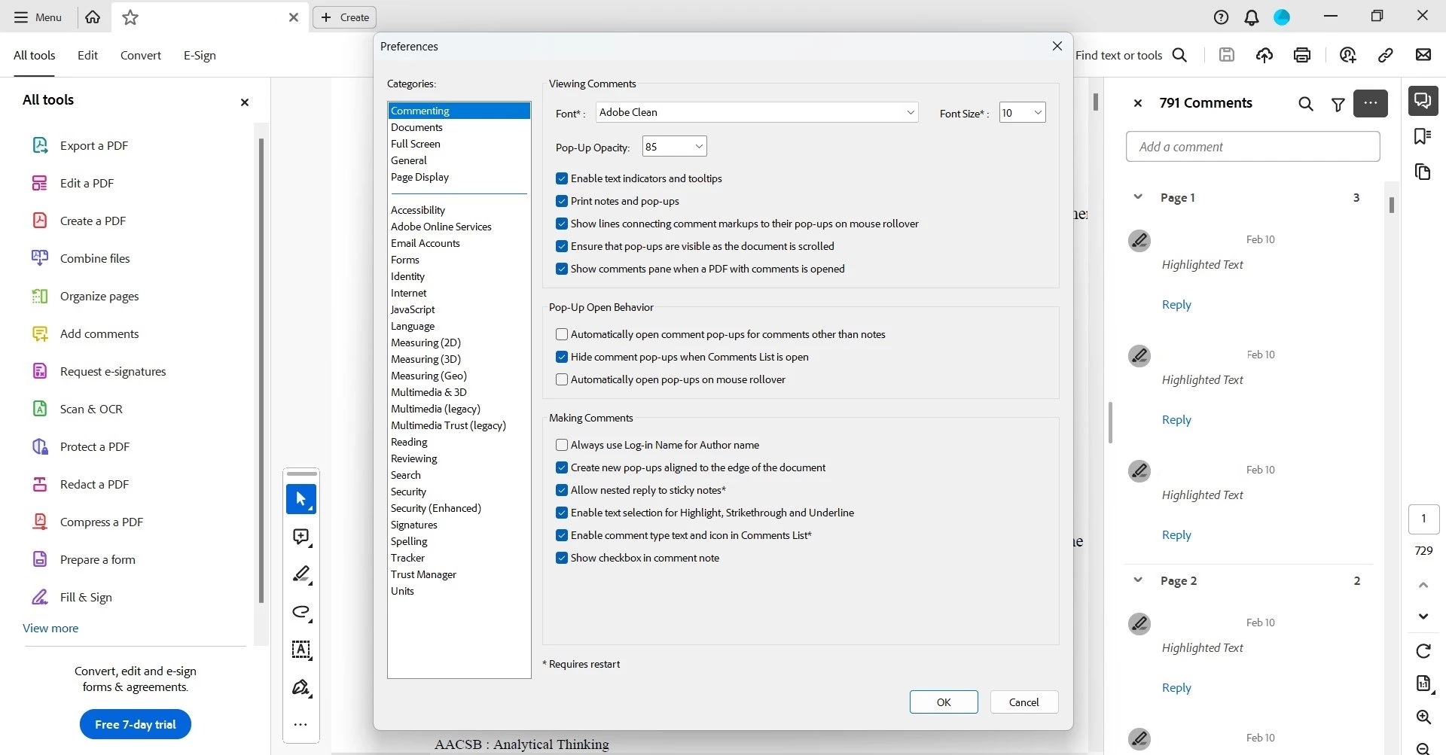Click the All tools panel scrollbar

click(261, 369)
